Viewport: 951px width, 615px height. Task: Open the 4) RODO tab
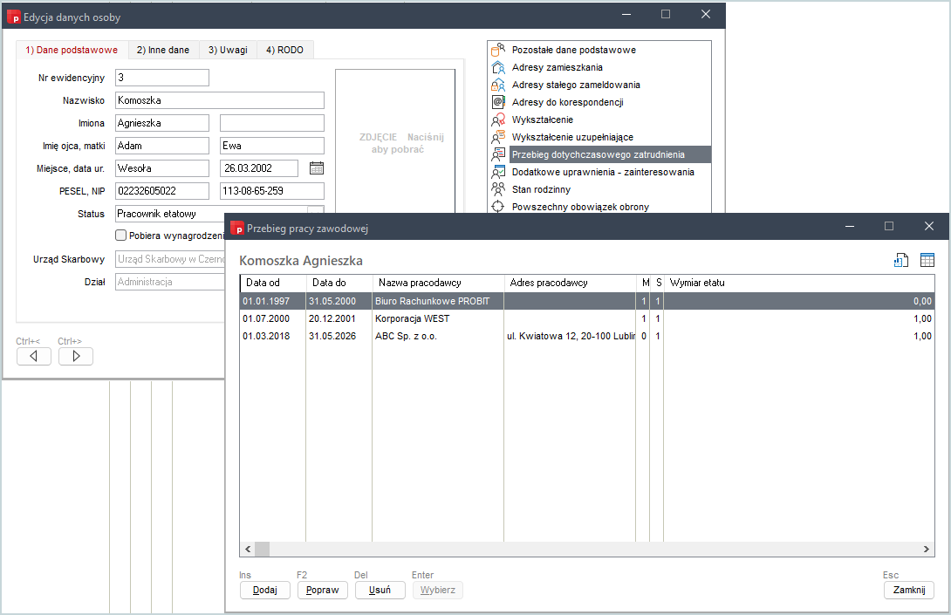[x=285, y=50]
